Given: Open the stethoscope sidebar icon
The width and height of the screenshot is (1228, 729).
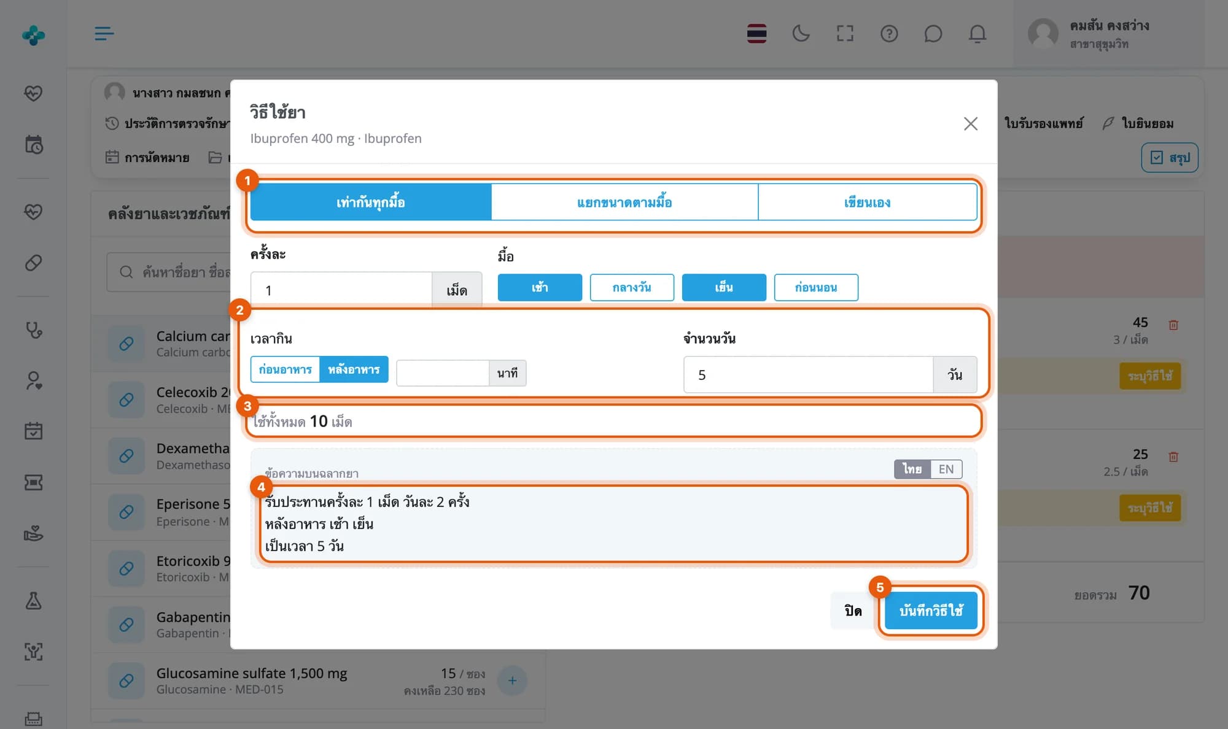Looking at the screenshot, I should point(33,330).
